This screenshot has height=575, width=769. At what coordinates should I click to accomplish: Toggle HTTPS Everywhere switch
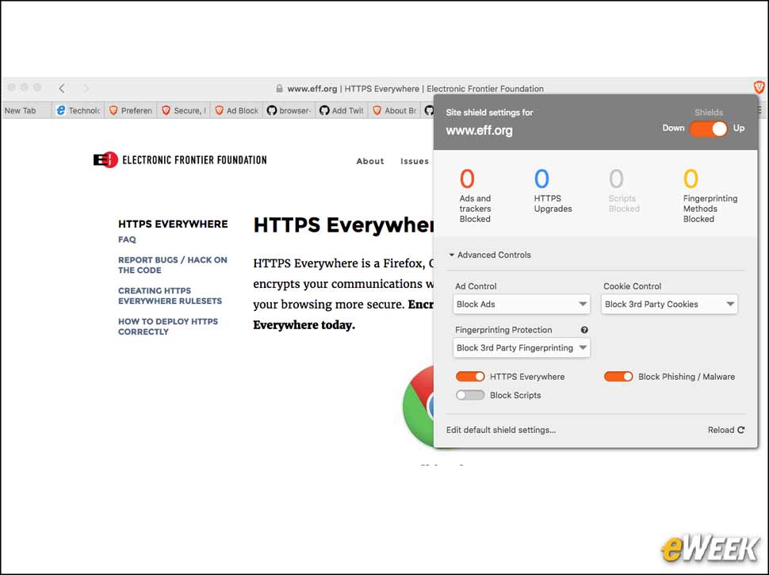[470, 376]
